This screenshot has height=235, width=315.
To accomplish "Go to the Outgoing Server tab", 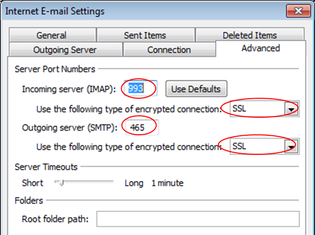I will (65, 49).
